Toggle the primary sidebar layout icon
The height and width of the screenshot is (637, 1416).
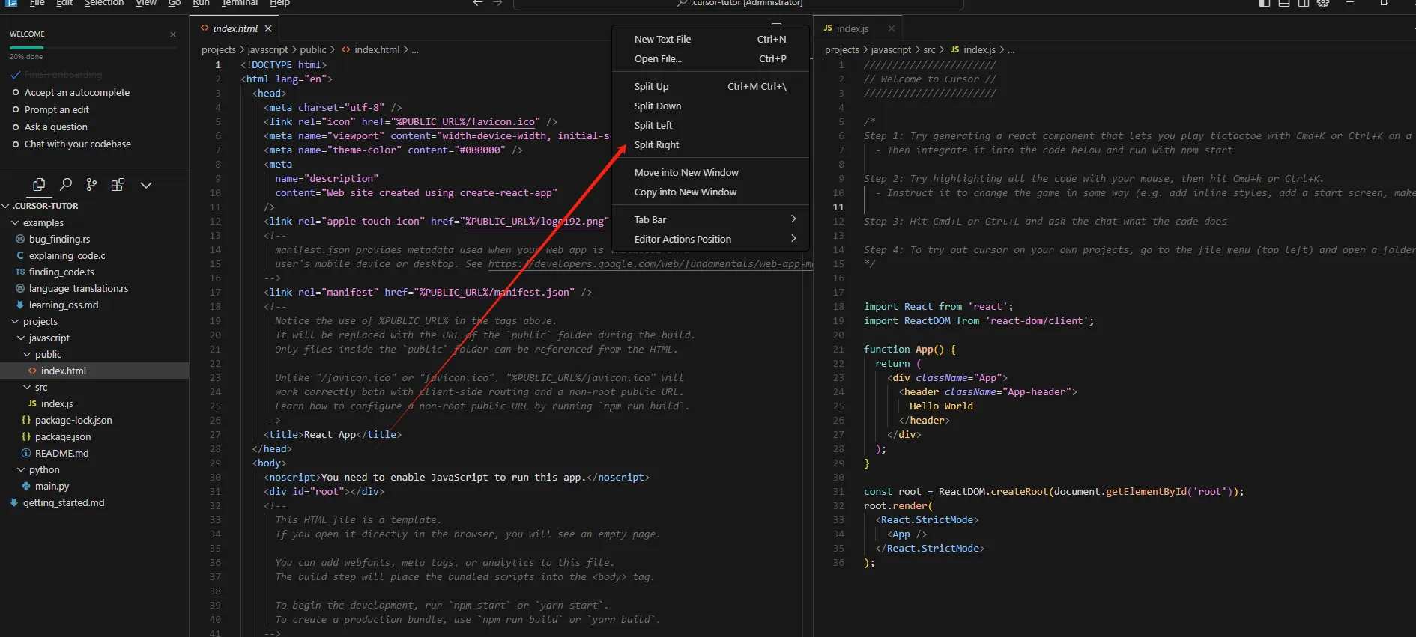pos(1265,4)
